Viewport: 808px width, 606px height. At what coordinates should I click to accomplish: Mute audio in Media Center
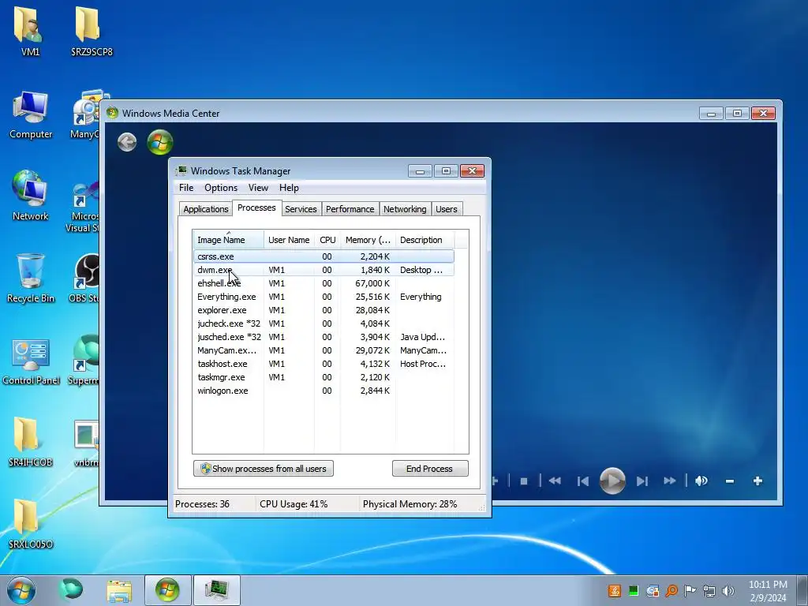tap(701, 481)
